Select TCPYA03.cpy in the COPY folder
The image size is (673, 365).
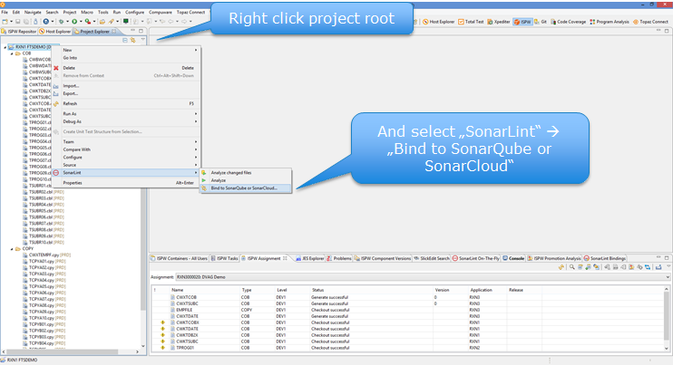click(x=44, y=274)
